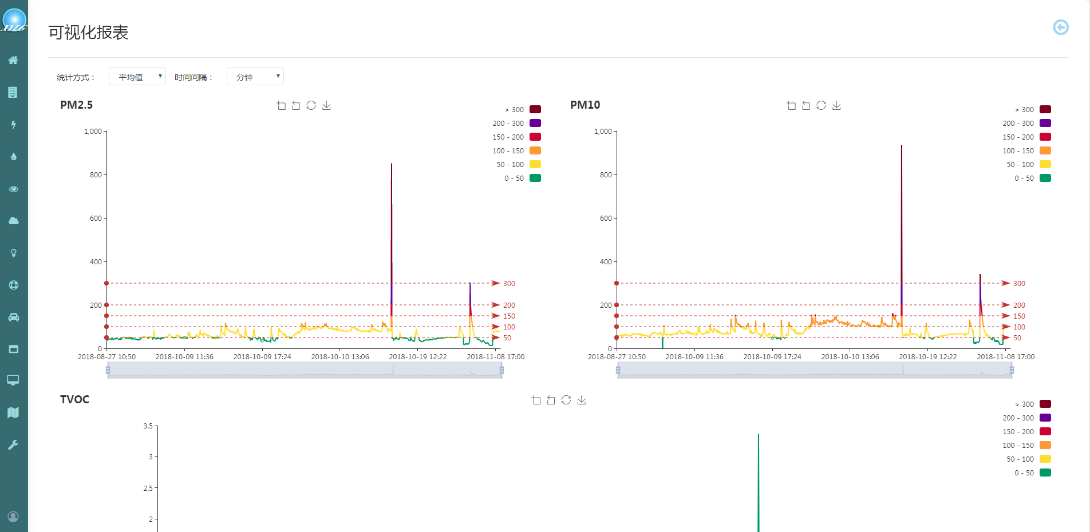Click the orange 100 - 150 swatch in TVOC legend
1090x532 pixels.
click(x=1045, y=445)
